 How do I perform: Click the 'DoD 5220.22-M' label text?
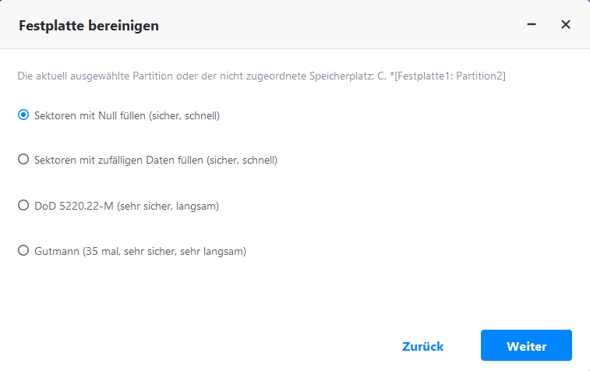pyautogui.click(x=74, y=206)
